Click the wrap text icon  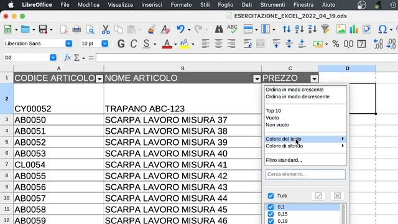pos(248,44)
